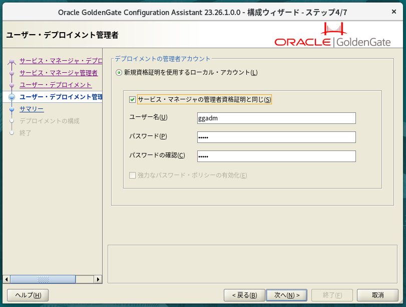The height and width of the screenshot is (307, 406).
Task: Go to the ユーザー・デプロイメント step
Action: point(55,85)
